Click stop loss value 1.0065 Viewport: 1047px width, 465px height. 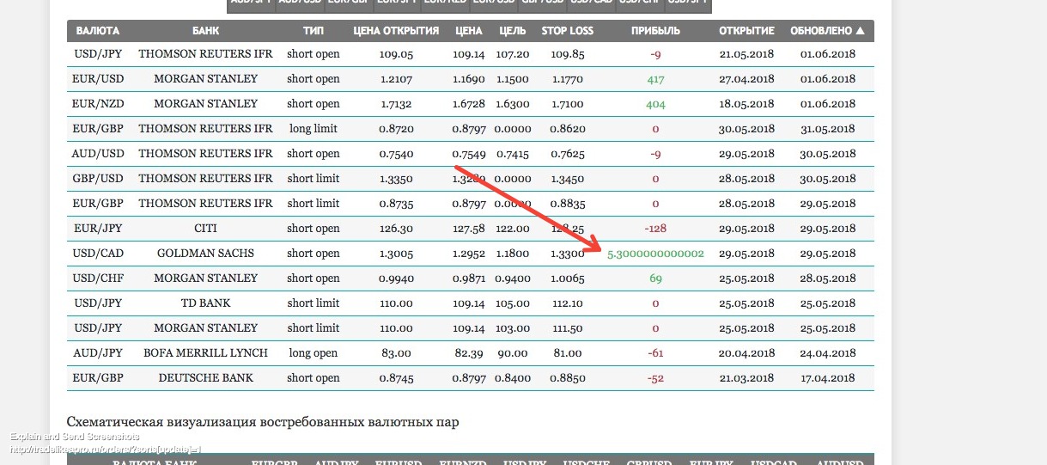pos(567,278)
